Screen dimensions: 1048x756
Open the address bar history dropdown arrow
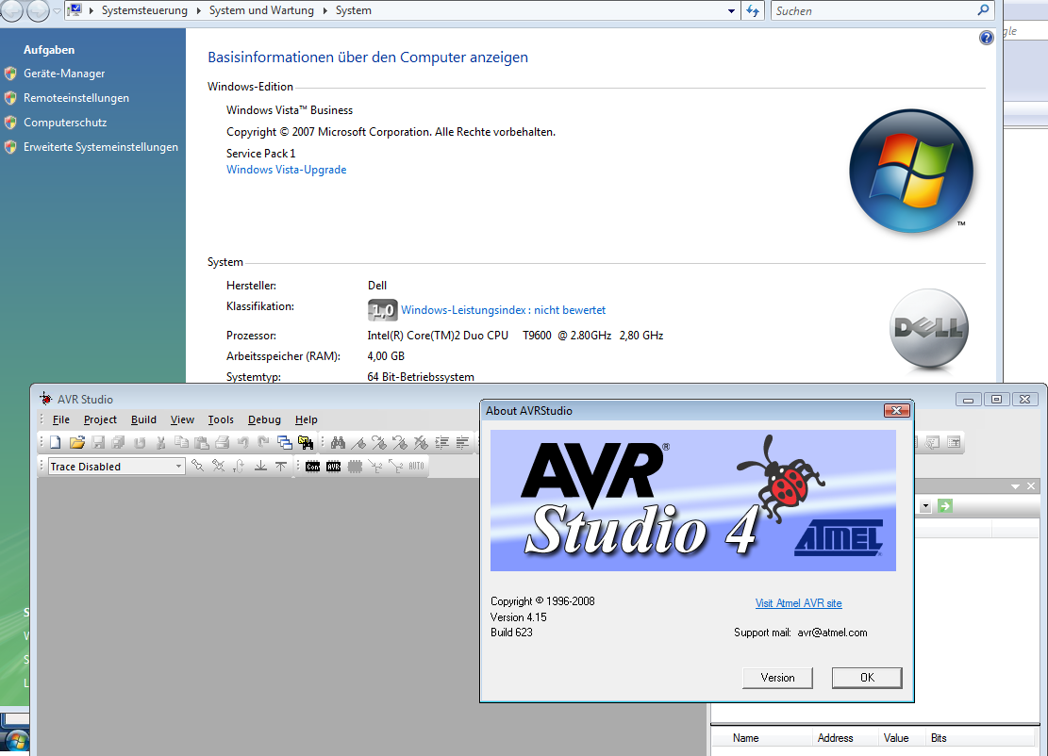point(731,10)
